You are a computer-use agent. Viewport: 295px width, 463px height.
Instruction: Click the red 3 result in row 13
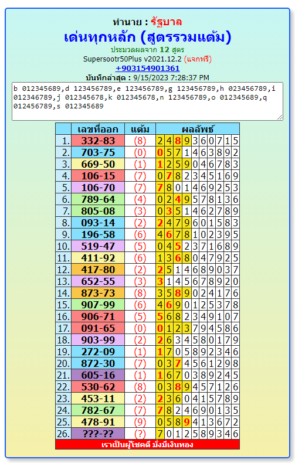point(160,281)
